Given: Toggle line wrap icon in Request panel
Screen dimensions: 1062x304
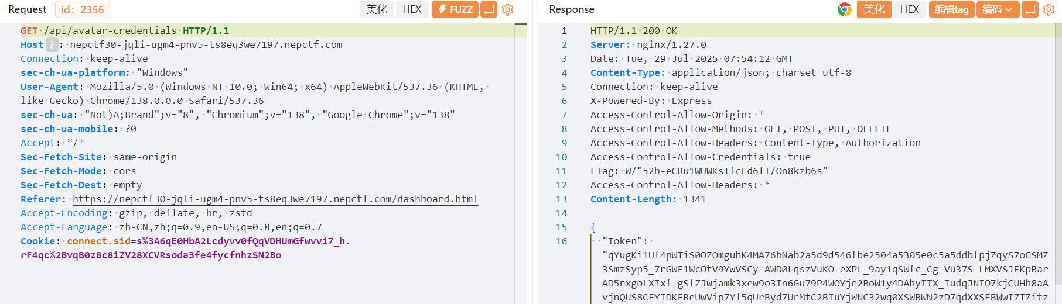Looking at the screenshot, I should (x=489, y=9).
